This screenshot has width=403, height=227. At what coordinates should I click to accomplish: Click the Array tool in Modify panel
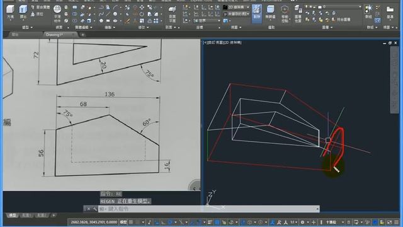(156, 21)
